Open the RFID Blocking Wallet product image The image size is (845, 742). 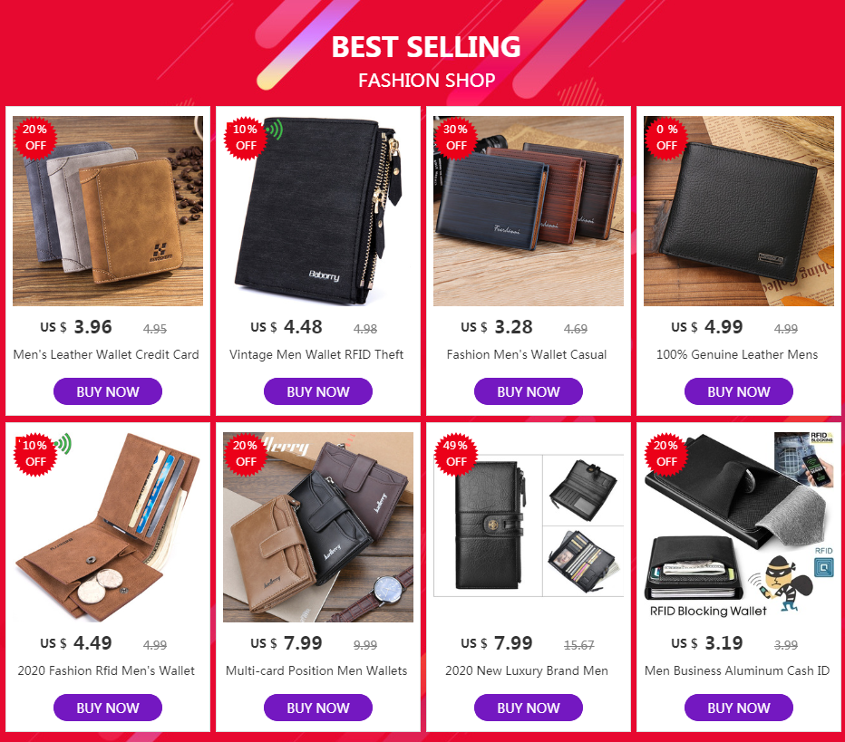739,527
